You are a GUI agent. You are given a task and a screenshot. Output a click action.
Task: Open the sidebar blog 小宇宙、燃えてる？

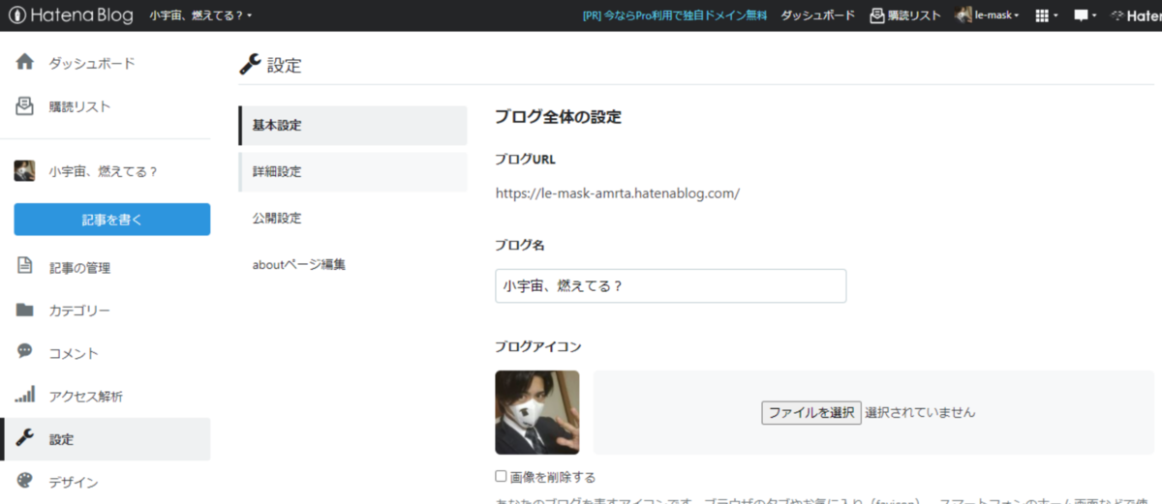[x=103, y=171]
